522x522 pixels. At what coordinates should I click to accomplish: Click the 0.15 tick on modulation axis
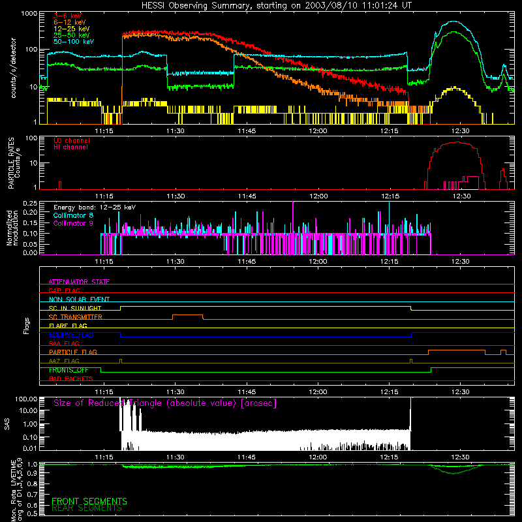click(30, 223)
